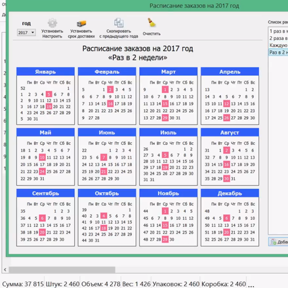Click the horizontal scrollbar thumb at the bottom

62,270
